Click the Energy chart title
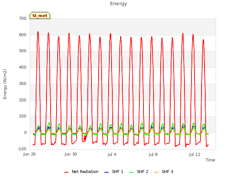Screen dimensions: 238x179 [119, 4]
